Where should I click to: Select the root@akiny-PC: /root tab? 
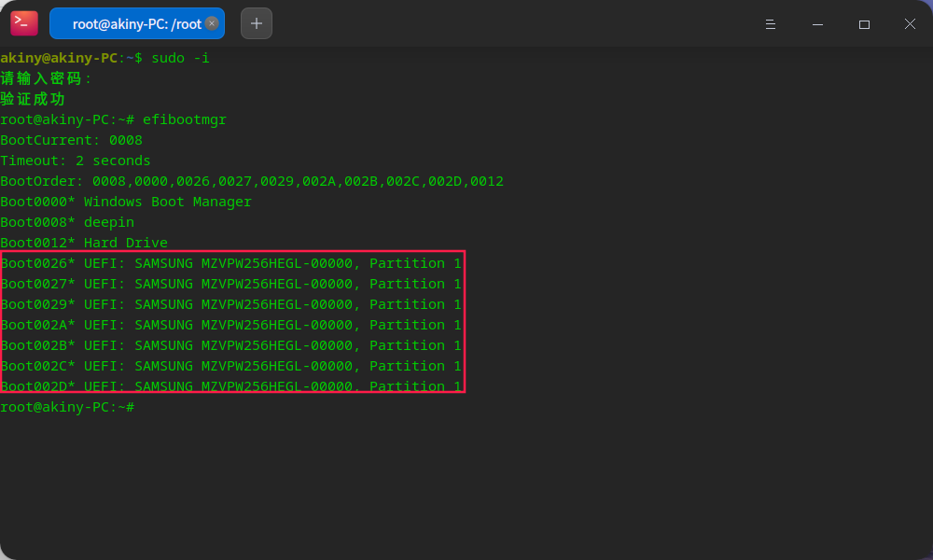click(x=137, y=24)
